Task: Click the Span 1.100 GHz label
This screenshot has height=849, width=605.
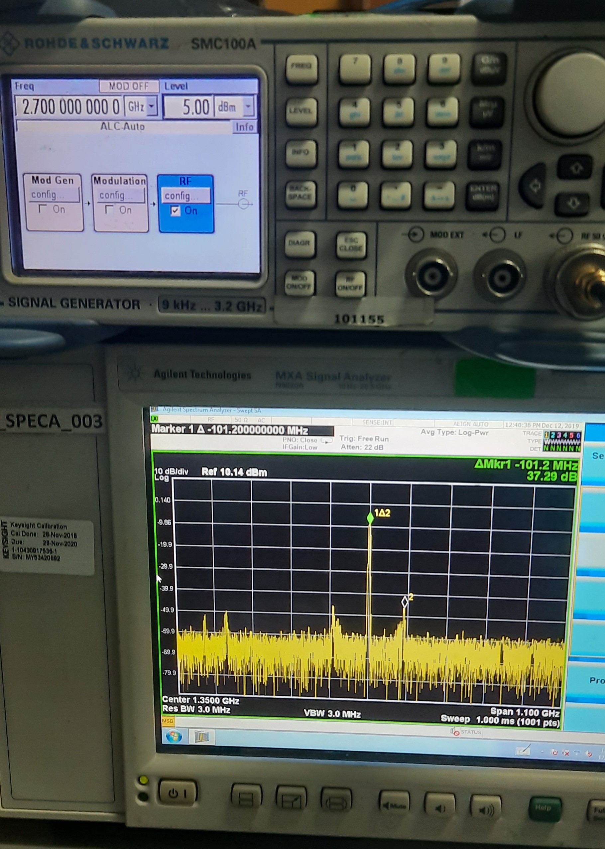Action: click(525, 712)
